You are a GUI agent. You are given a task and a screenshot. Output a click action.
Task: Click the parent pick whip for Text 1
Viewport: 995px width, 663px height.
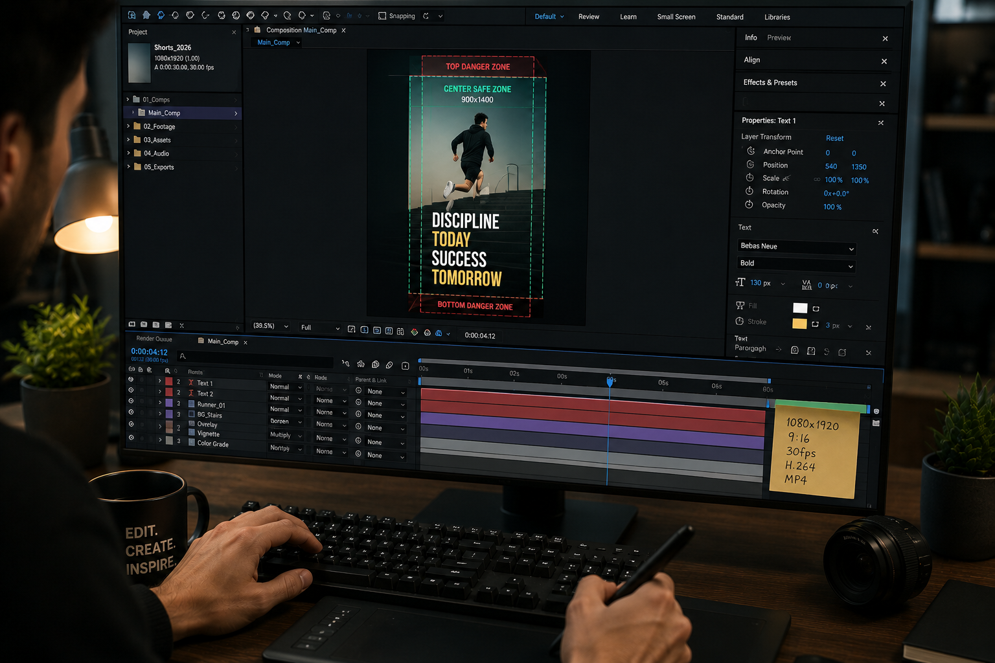358,391
